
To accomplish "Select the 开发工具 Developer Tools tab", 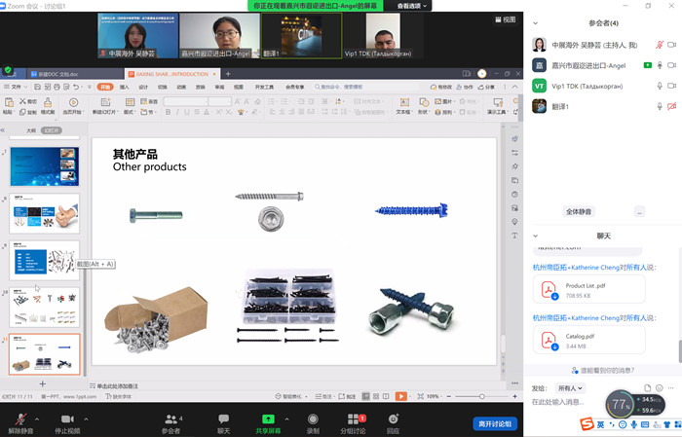I will point(264,87).
